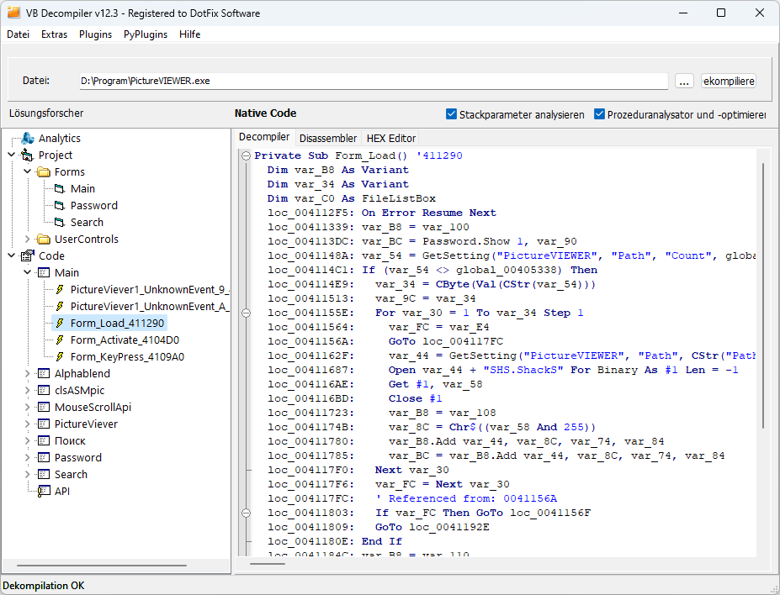Click the lightning icon beside Form_KeyPress_4109A0
Screen dimensions: 780x595
point(60,356)
